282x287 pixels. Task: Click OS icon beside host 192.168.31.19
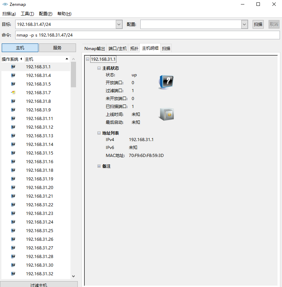coord(13,179)
